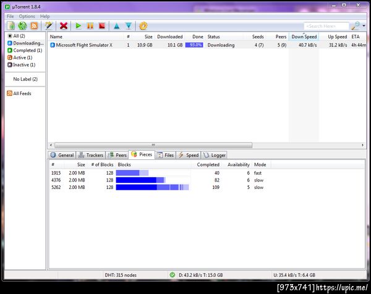Switch to the Trackers tab
The width and height of the screenshot is (371, 294).
[91, 155]
